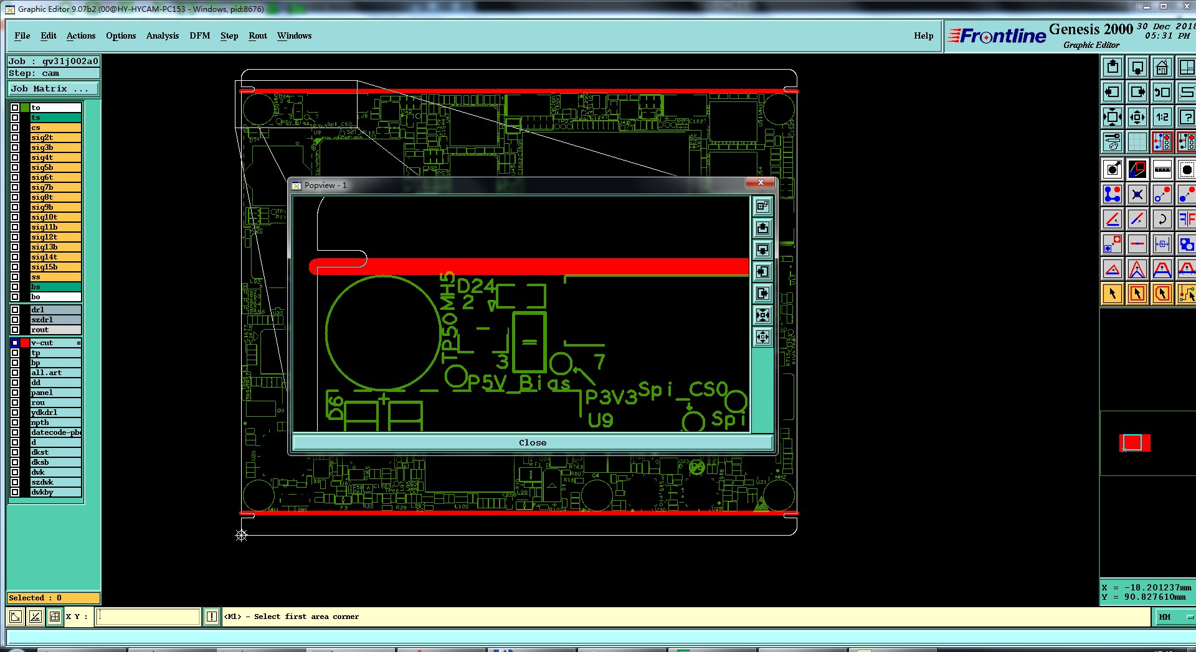
Task: Pan view right in main toolbar
Action: (1137, 92)
